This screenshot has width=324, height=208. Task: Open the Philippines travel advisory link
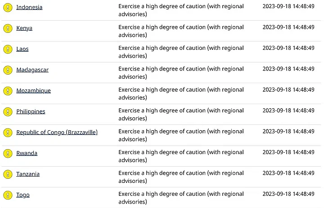[31, 111]
